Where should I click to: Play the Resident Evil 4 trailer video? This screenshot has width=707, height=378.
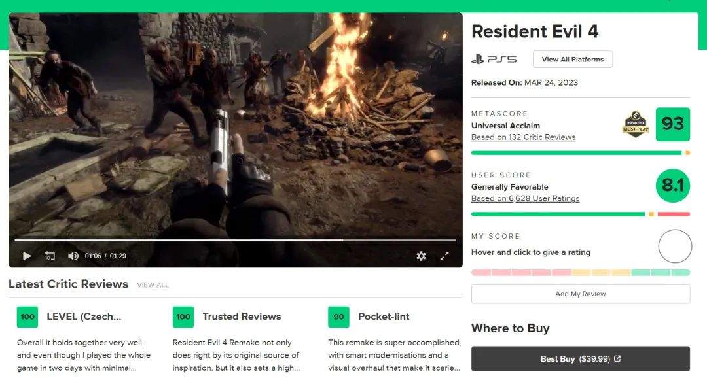point(27,256)
